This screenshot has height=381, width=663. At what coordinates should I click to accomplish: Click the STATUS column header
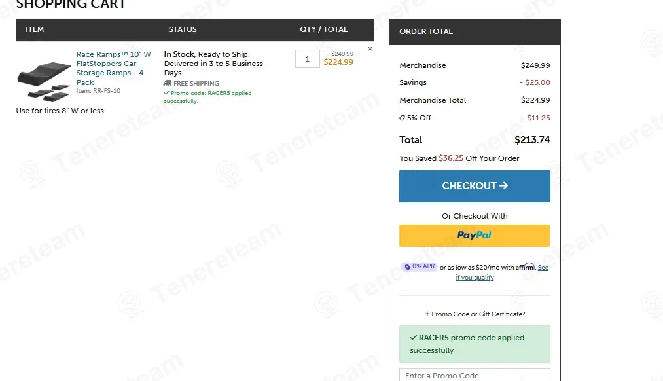click(183, 29)
